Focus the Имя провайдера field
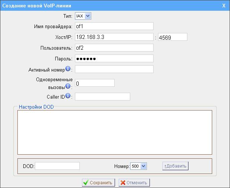The height and width of the screenshot is (188, 230). pyautogui.click(x=114, y=26)
